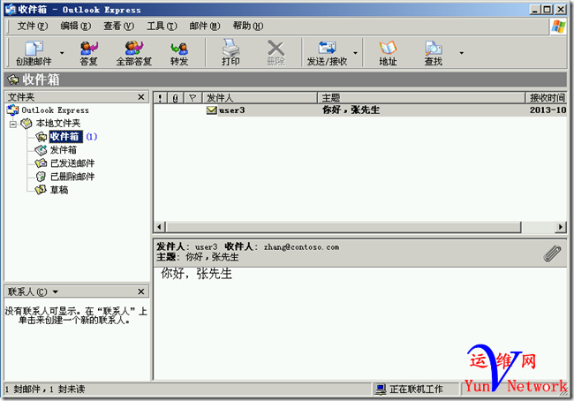Screen dimensions: 574x401
Task: Click the Print (打印) toolbar icon
Action: click(x=230, y=53)
